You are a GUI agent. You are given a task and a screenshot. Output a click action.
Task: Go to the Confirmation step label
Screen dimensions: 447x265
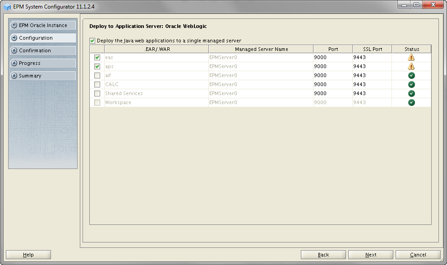pyautogui.click(x=35, y=50)
